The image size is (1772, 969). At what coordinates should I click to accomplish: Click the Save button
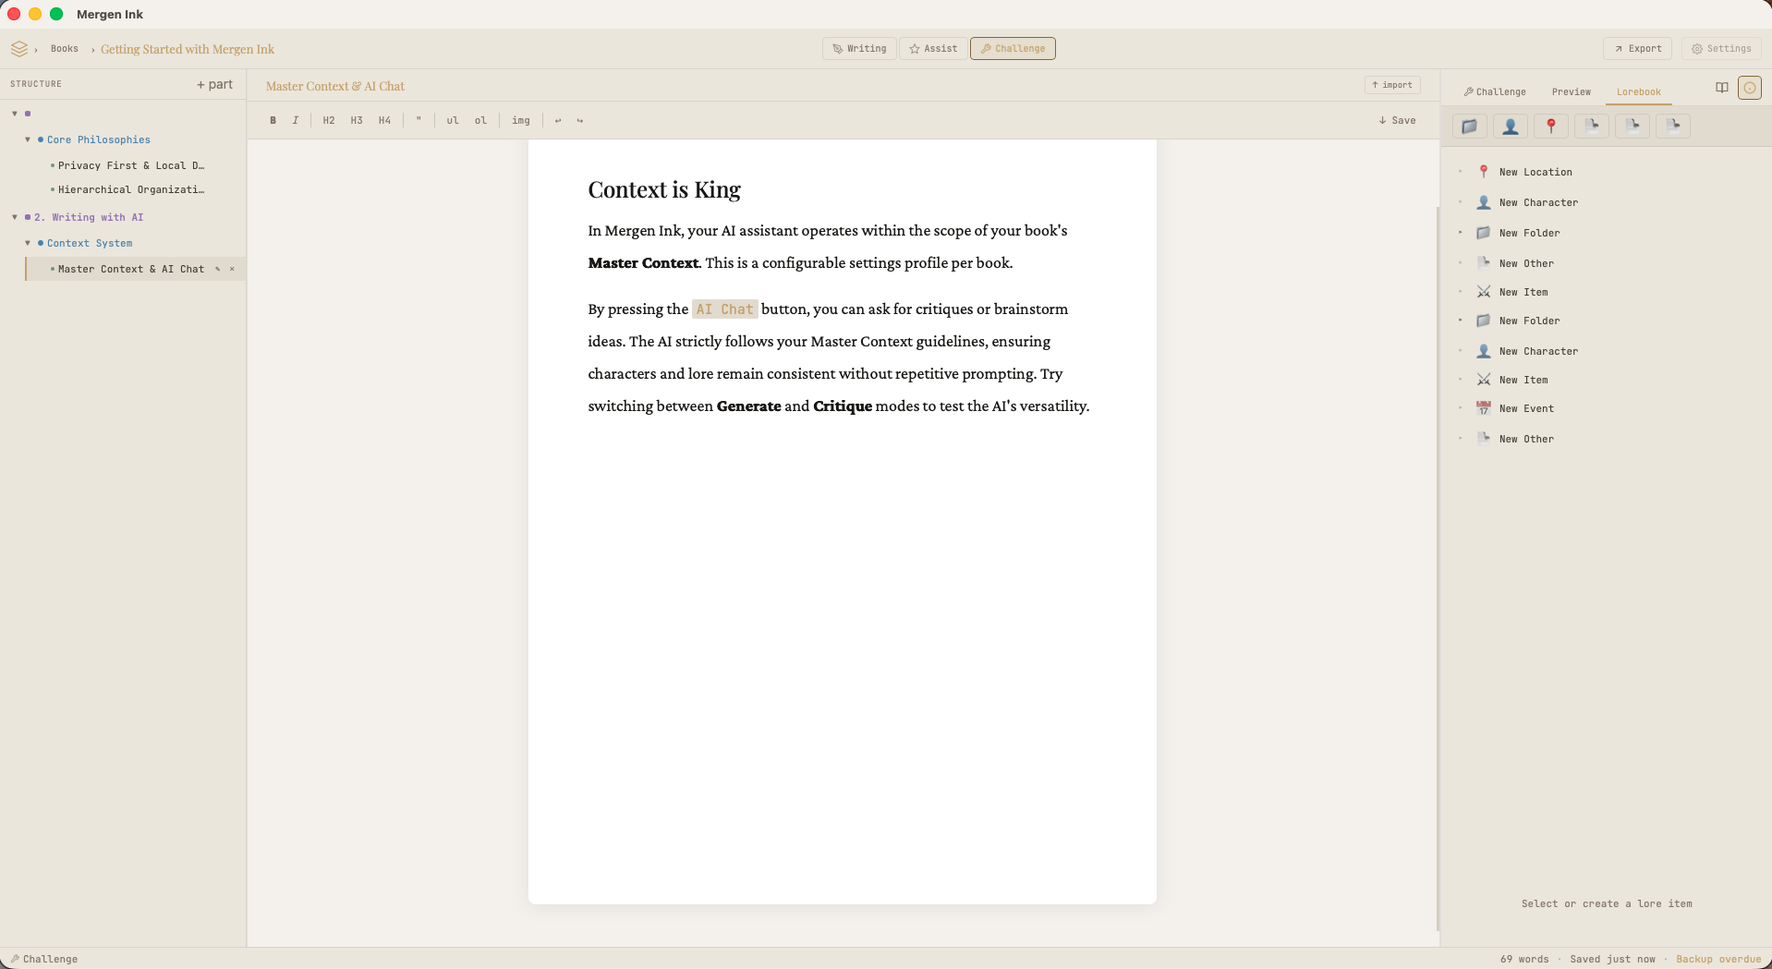click(1396, 120)
